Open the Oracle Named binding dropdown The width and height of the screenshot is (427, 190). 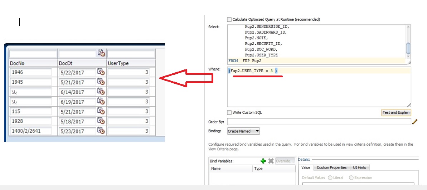pos(243,131)
